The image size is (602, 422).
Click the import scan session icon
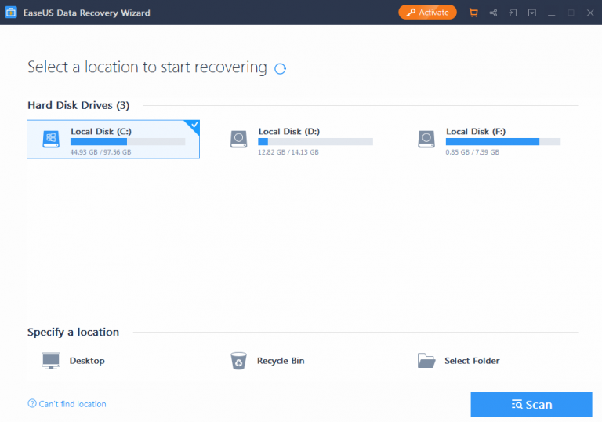[x=513, y=13]
